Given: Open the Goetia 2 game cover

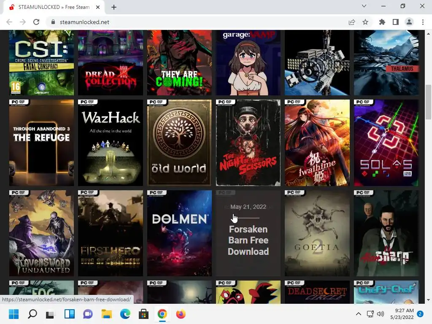Looking at the screenshot, I should 317,233.
